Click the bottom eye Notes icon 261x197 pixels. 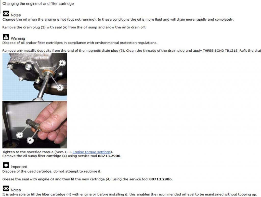click(x=6, y=189)
